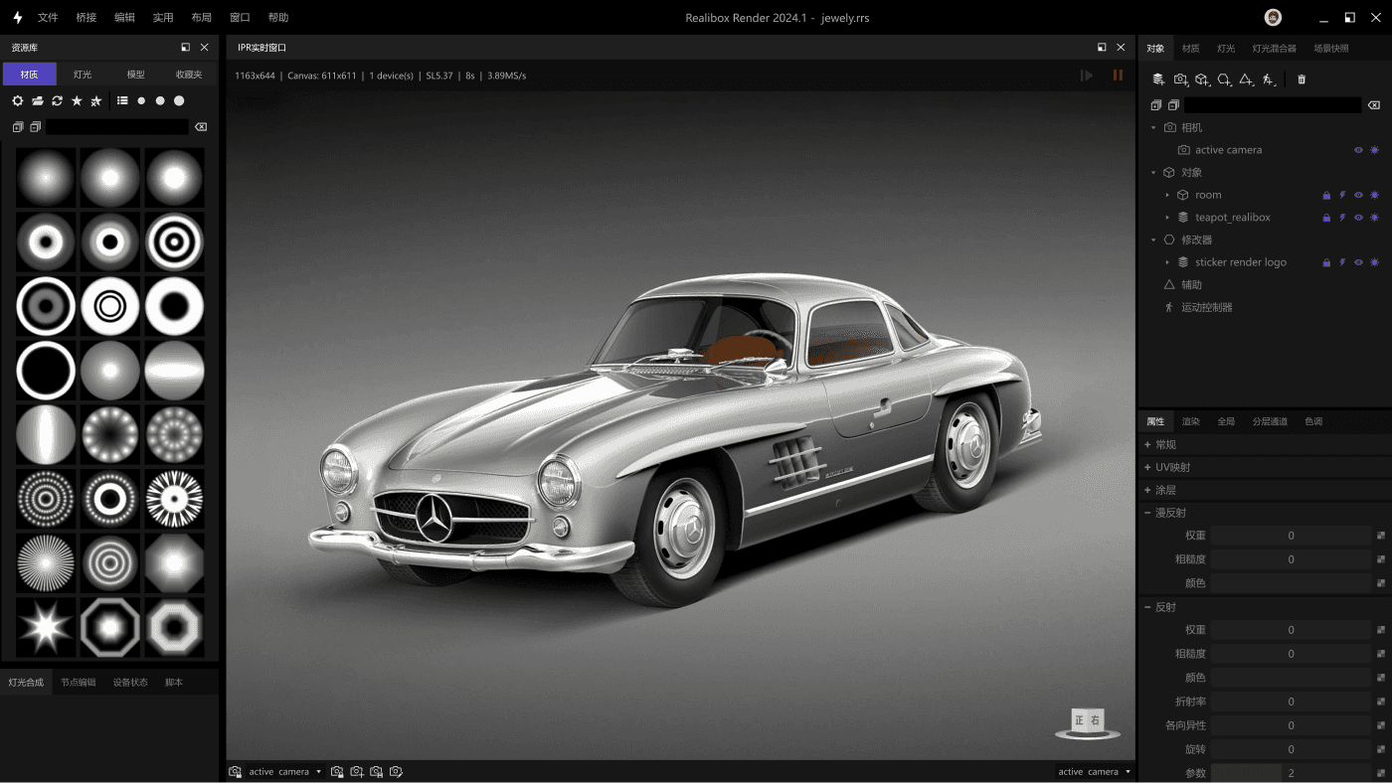
Task: Click collapse-all icon in object panel
Action: (x=1173, y=105)
